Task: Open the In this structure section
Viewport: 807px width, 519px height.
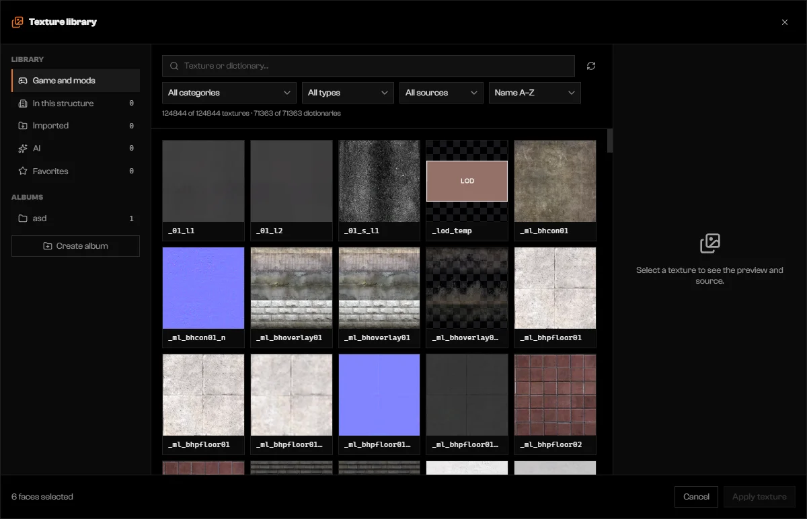Action: click(x=75, y=104)
